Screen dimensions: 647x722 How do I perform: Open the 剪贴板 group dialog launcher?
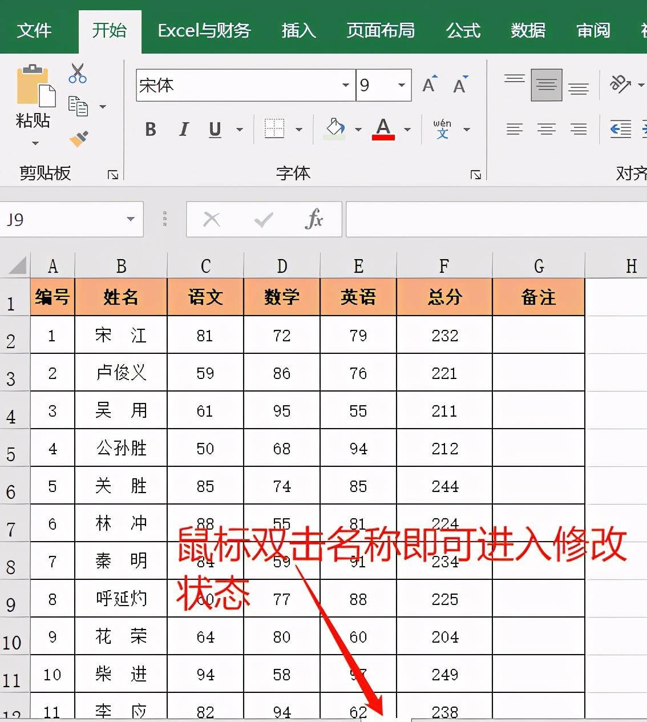(114, 174)
